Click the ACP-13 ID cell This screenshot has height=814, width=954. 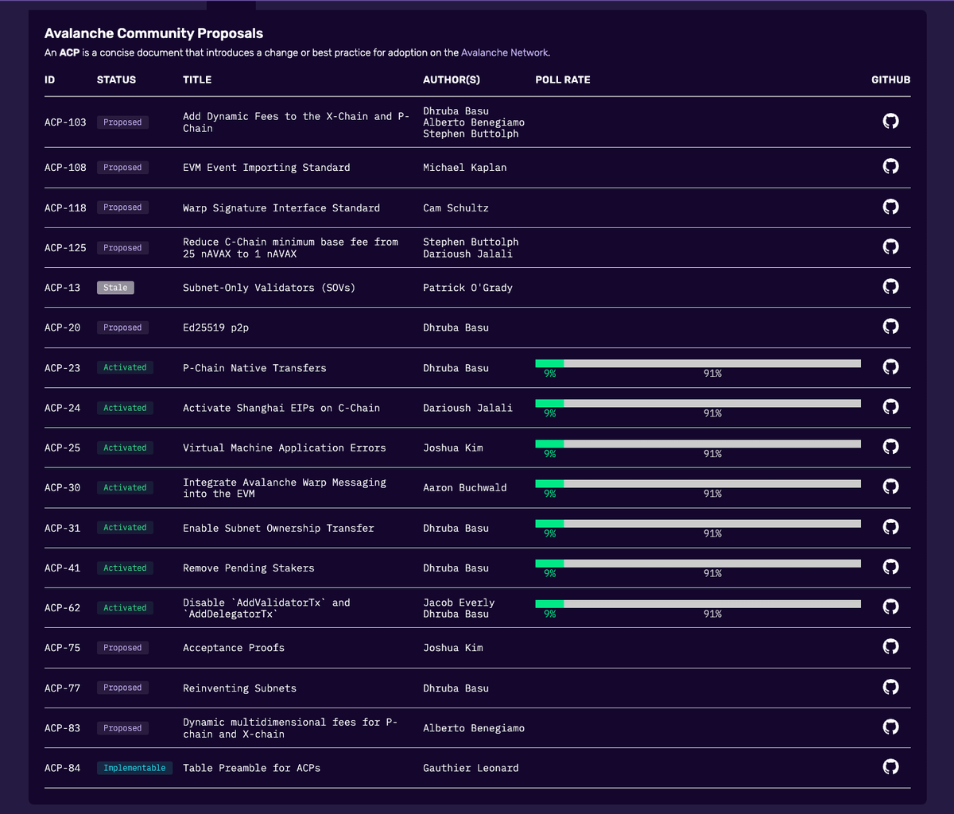(x=62, y=288)
